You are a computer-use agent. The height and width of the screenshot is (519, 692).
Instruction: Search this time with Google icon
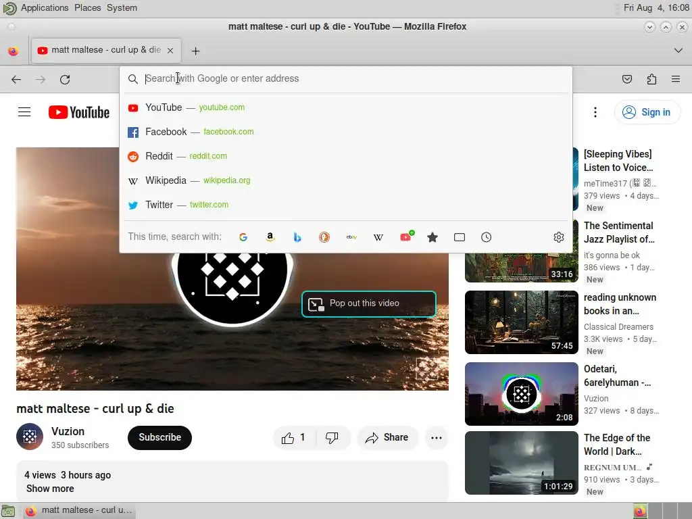click(243, 237)
